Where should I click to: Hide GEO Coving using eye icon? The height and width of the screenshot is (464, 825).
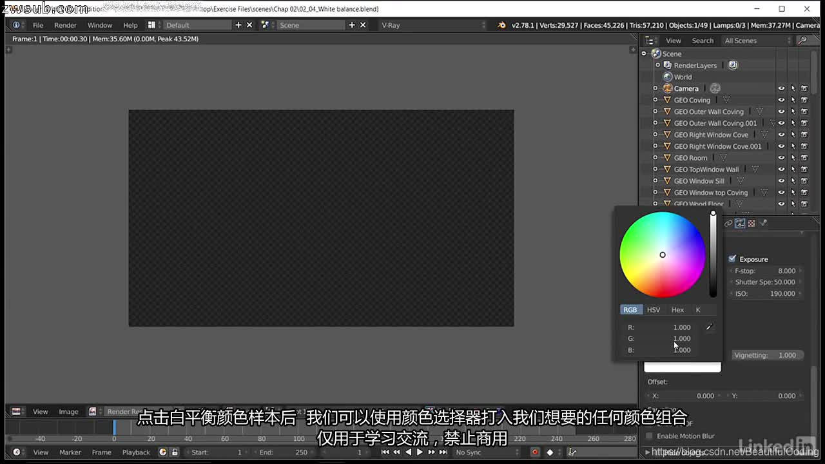pos(781,100)
